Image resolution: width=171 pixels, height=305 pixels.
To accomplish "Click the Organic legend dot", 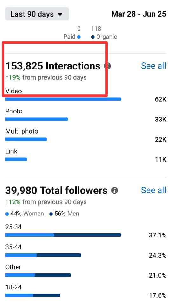I will pyautogui.click(x=93, y=37).
